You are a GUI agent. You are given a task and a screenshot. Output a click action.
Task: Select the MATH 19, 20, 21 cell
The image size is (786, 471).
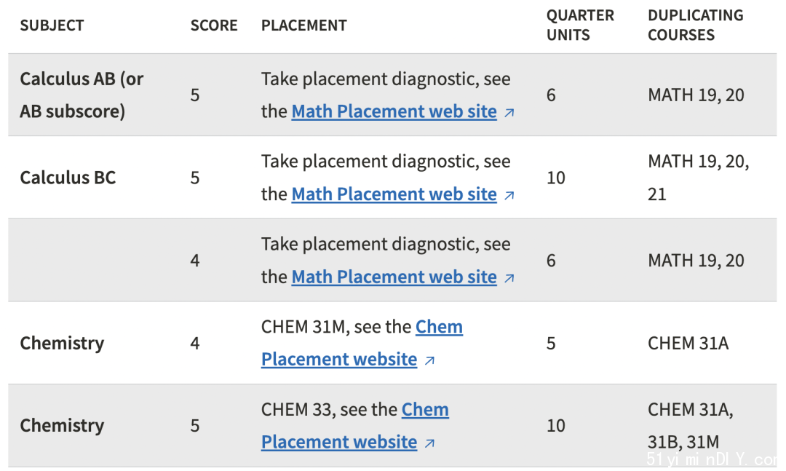click(698, 178)
